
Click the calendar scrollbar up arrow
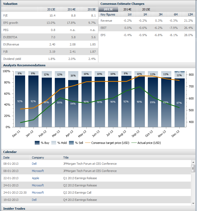point(193,162)
